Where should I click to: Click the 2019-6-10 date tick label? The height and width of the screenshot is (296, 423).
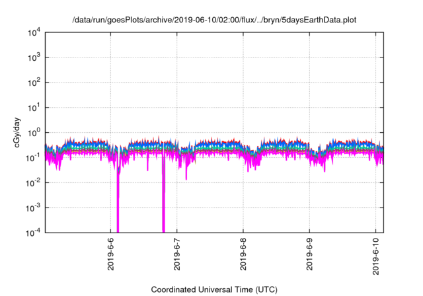coord(376,256)
